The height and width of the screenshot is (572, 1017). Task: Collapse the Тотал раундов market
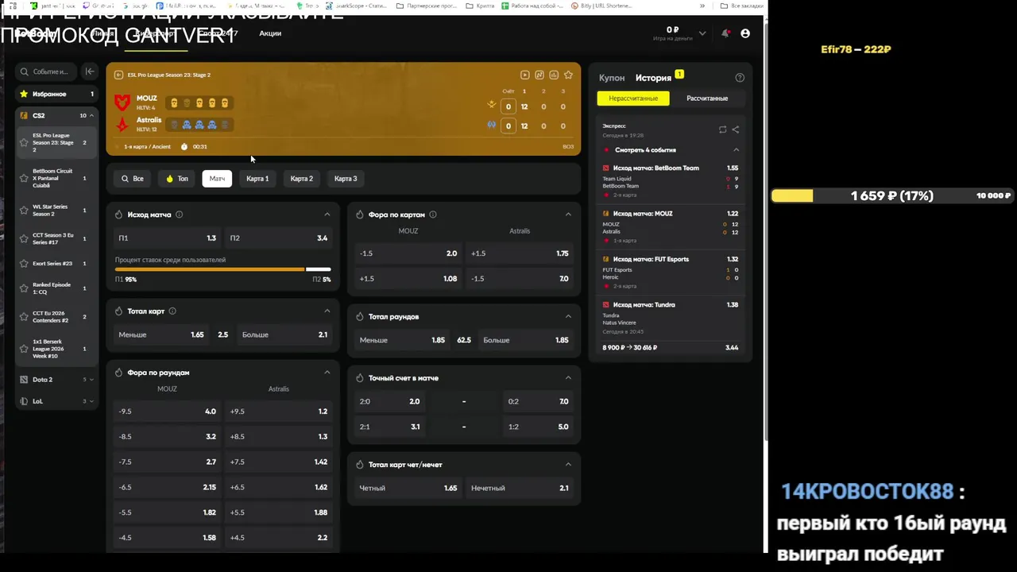click(568, 316)
